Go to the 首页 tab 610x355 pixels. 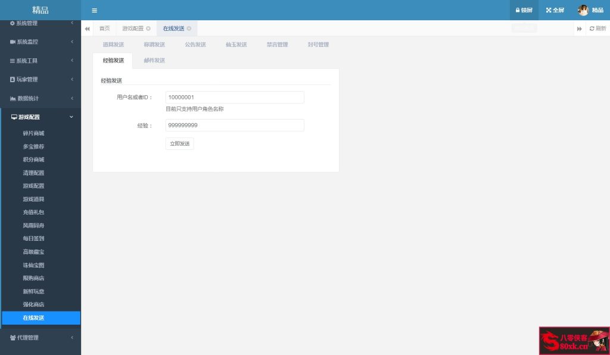(x=104, y=29)
